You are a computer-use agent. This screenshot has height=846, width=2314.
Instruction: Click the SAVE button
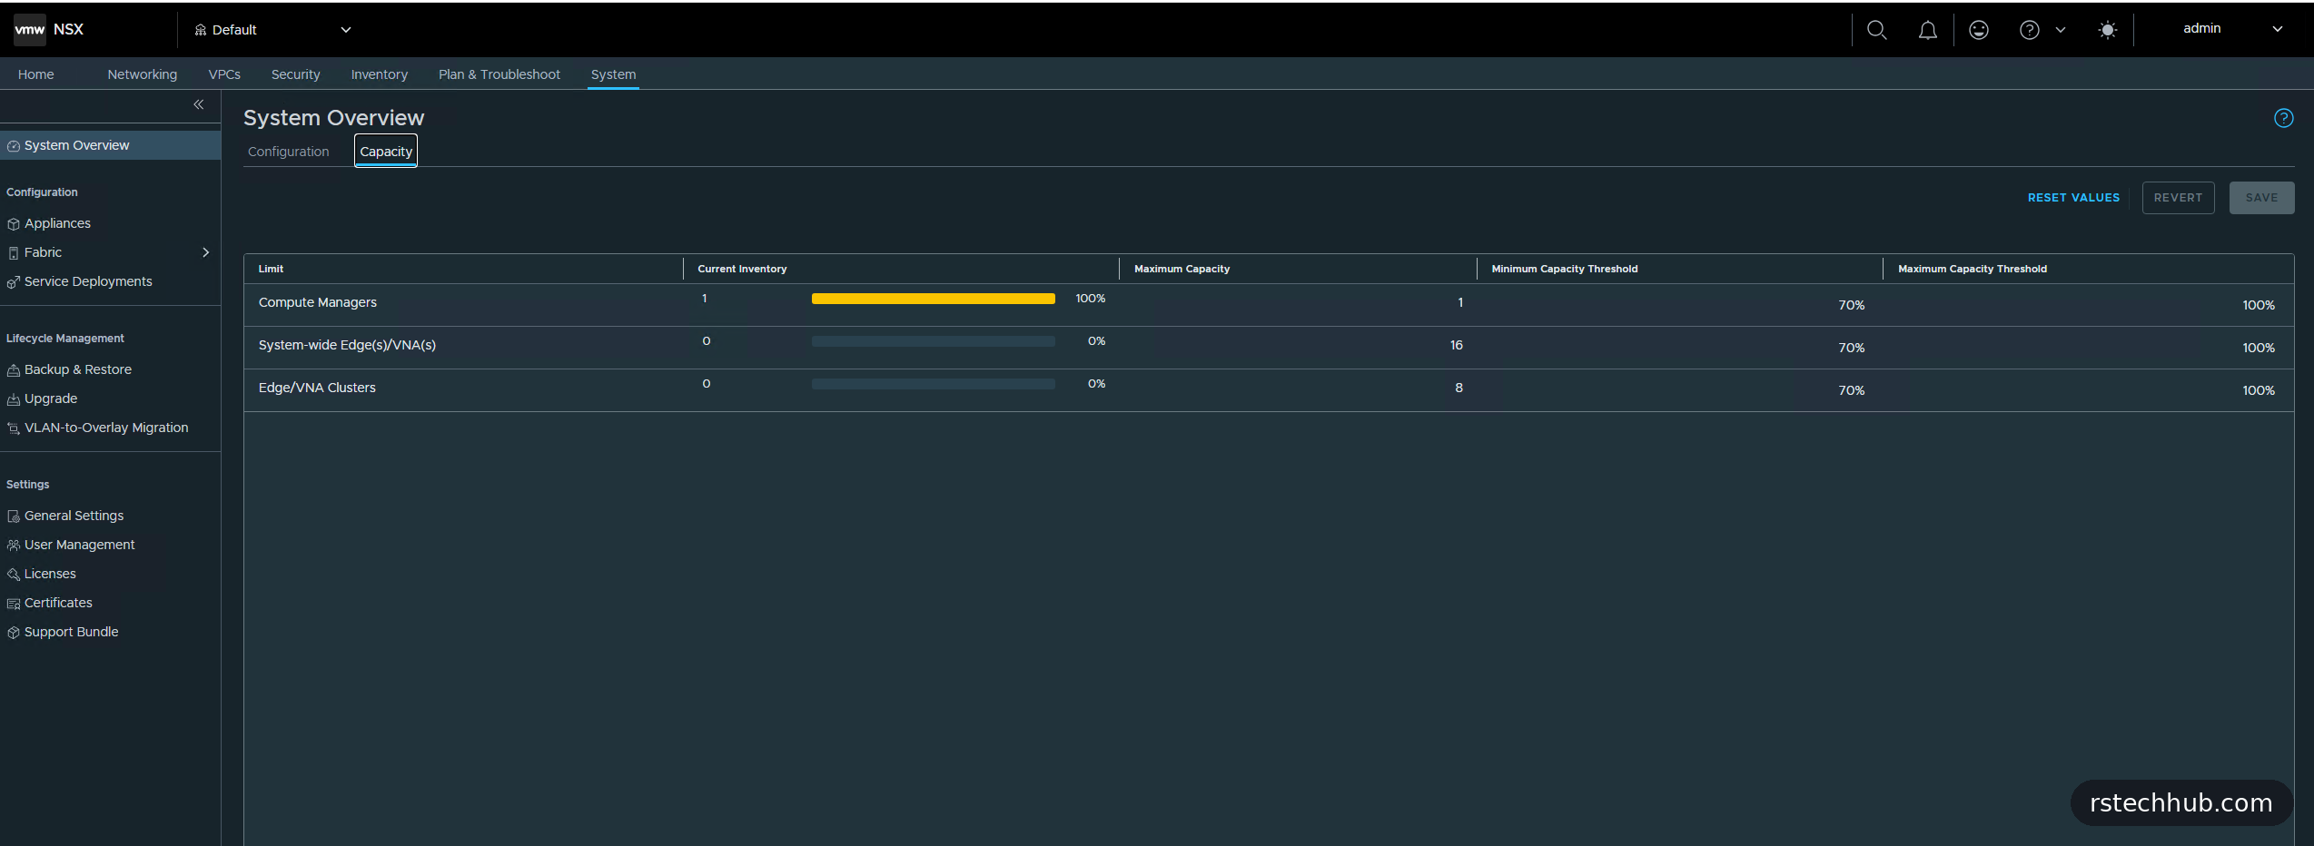tap(2261, 198)
